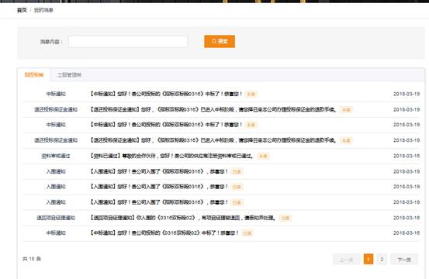Click the 未读 tag on the 资料已通过 message

pos(263,156)
